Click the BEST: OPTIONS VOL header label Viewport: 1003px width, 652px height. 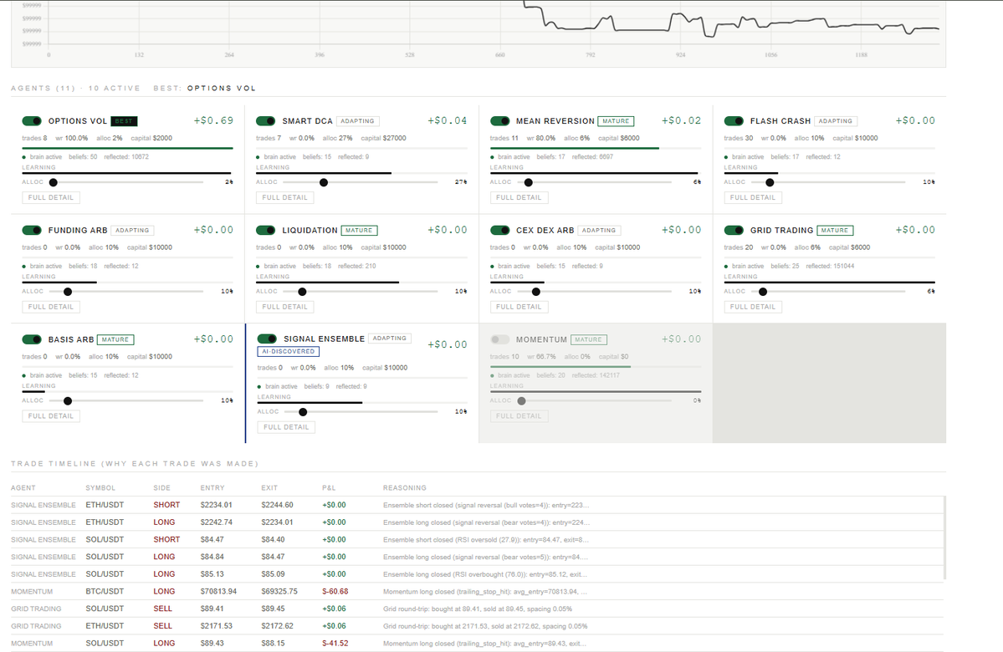(x=205, y=89)
